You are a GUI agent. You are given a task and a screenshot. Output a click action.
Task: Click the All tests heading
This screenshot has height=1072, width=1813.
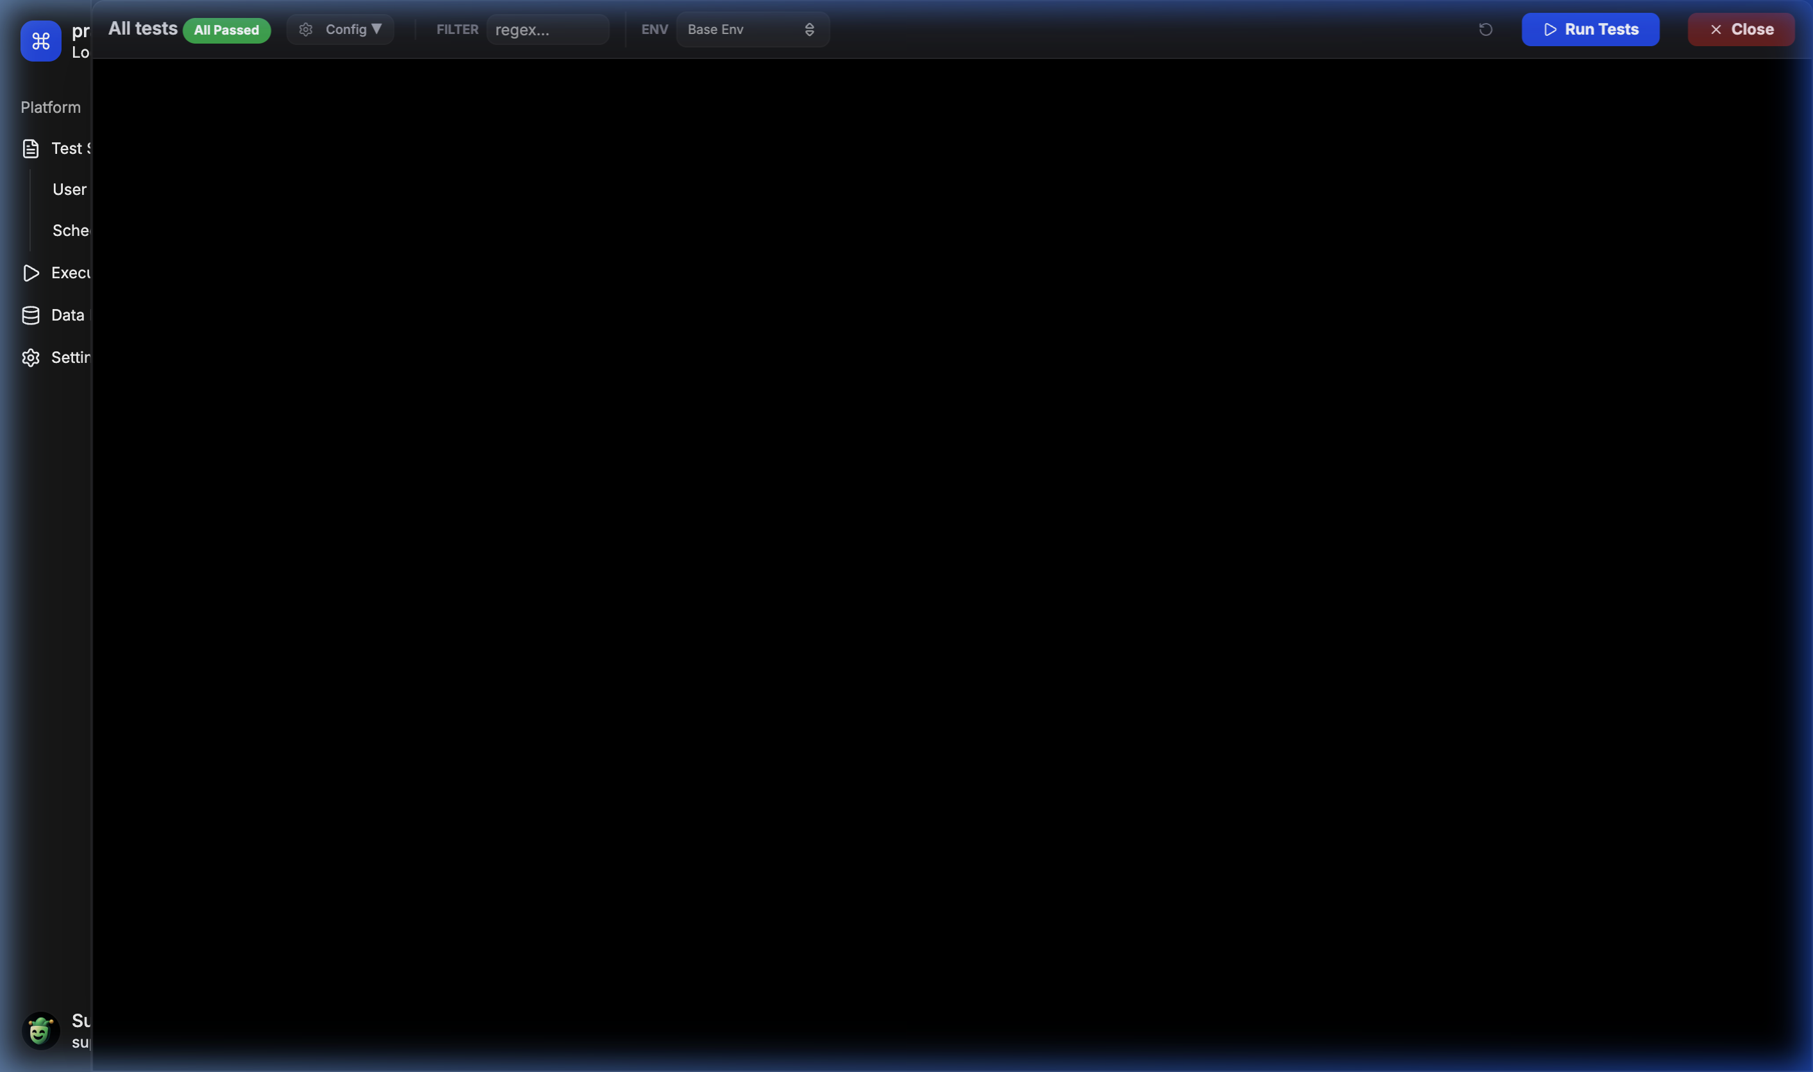(x=143, y=28)
